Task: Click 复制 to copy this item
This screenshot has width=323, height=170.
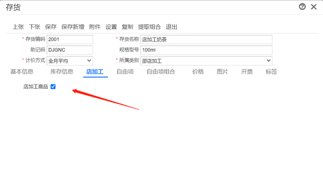Action: click(127, 27)
